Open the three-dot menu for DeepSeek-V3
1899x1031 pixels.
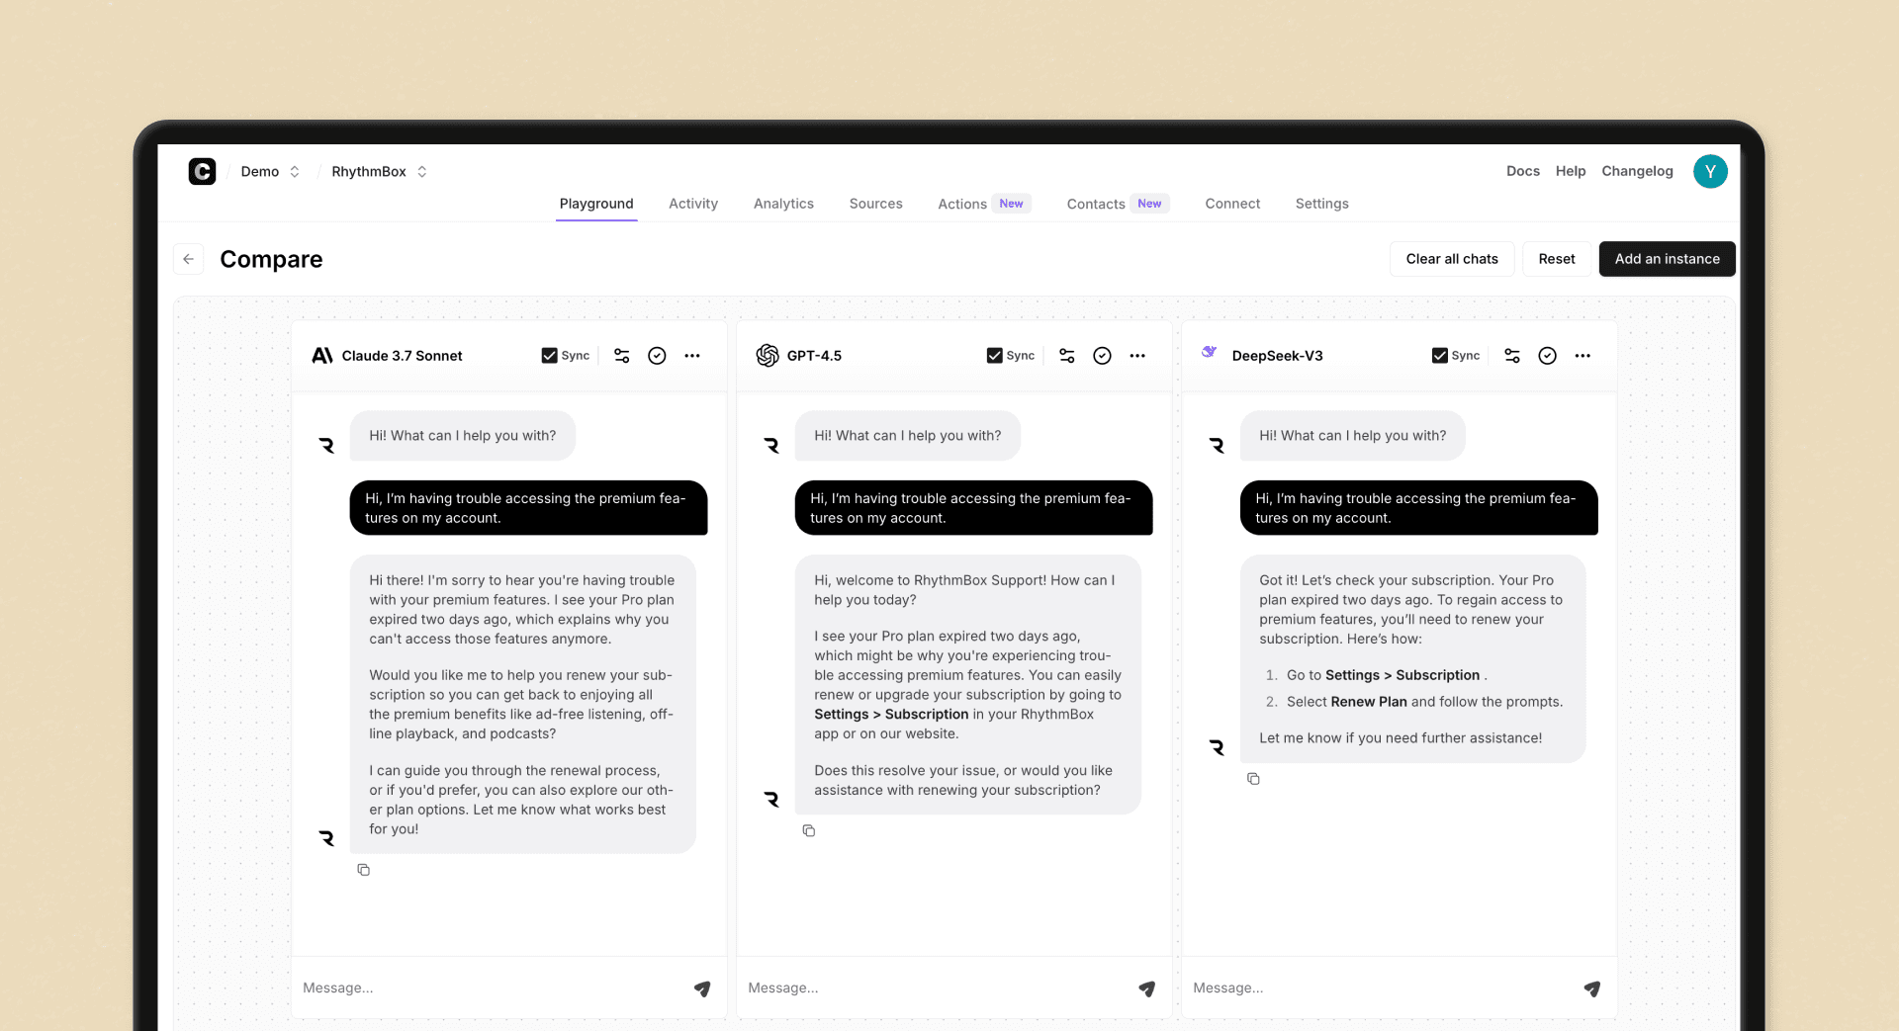pos(1582,356)
